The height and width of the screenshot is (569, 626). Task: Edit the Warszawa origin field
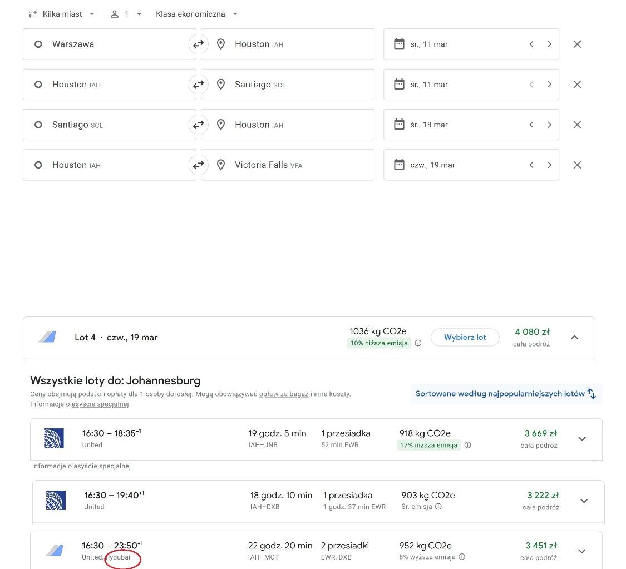110,44
